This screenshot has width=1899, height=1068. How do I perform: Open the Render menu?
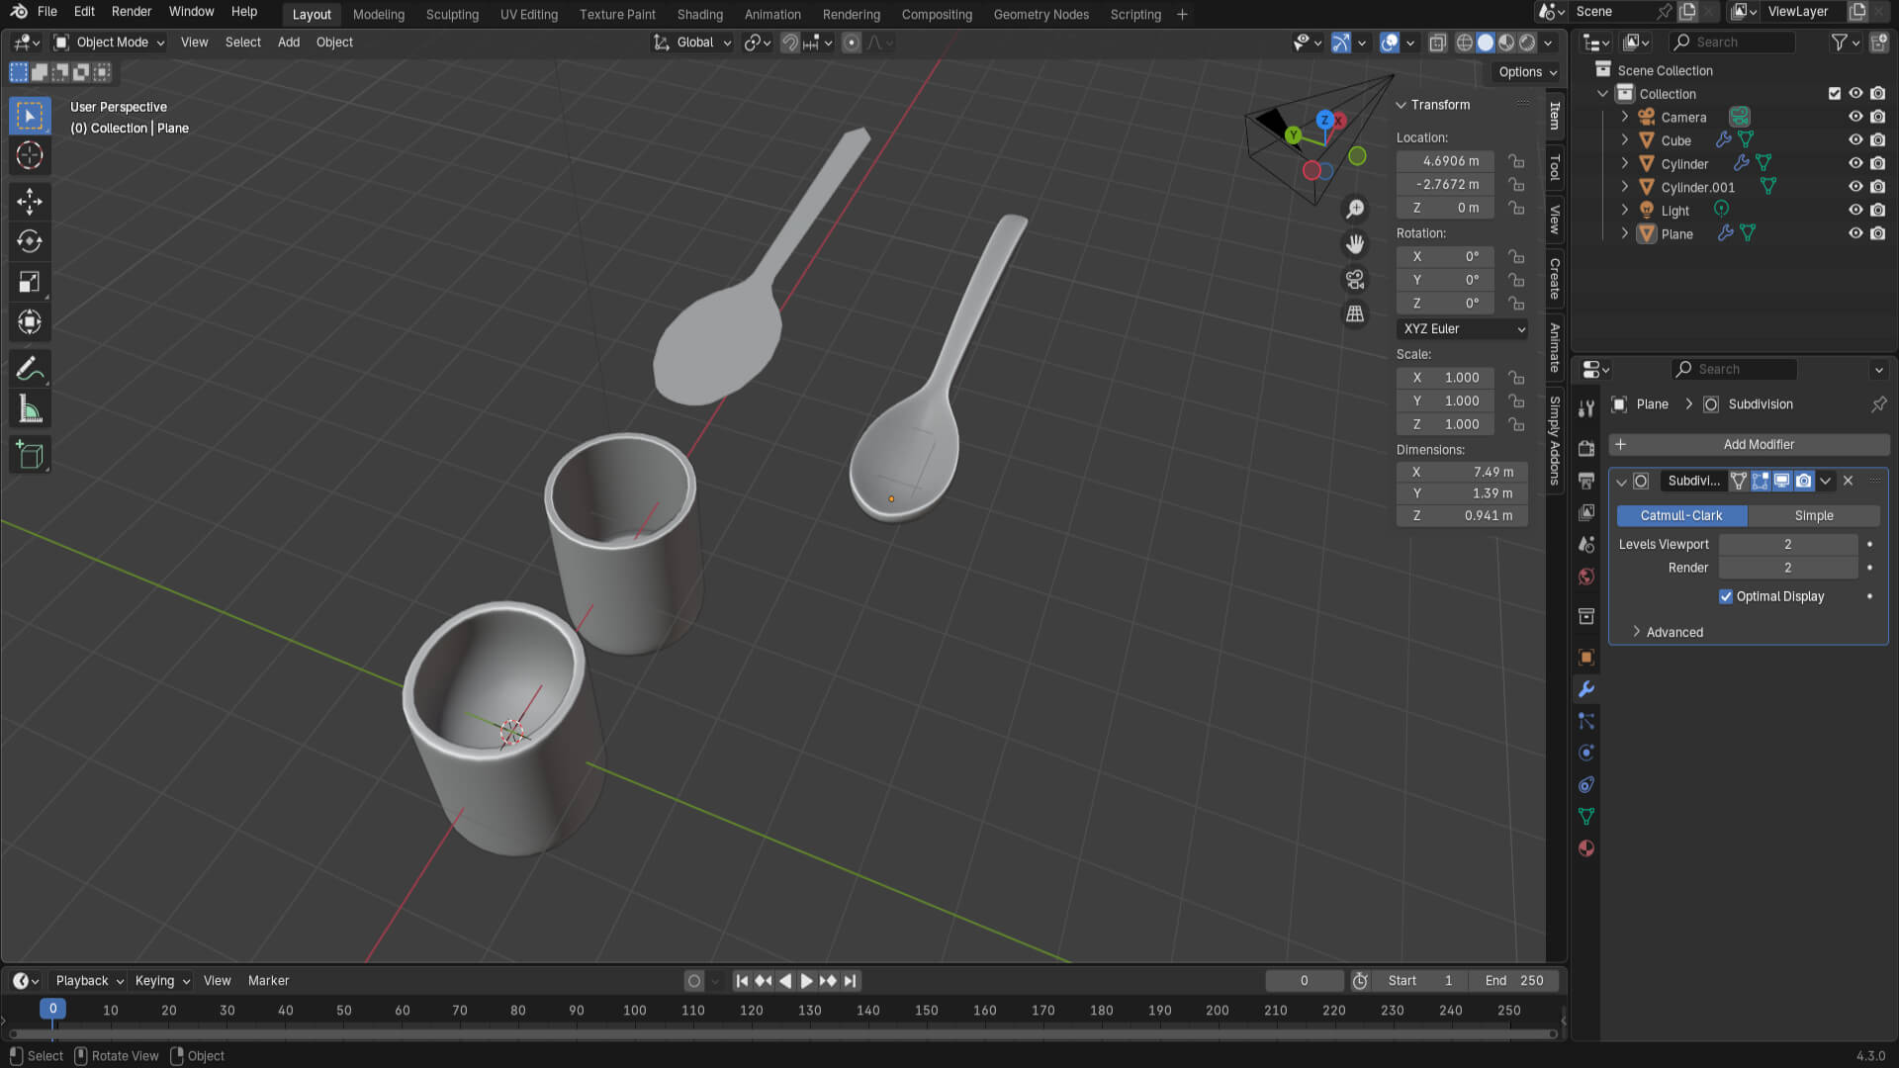point(131,12)
